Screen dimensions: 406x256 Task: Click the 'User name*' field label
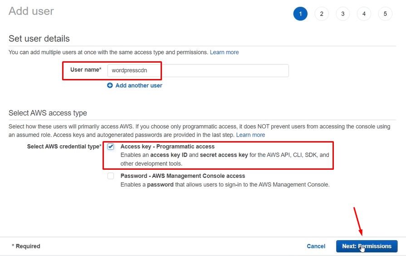pyautogui.click(x=85, y=70)
